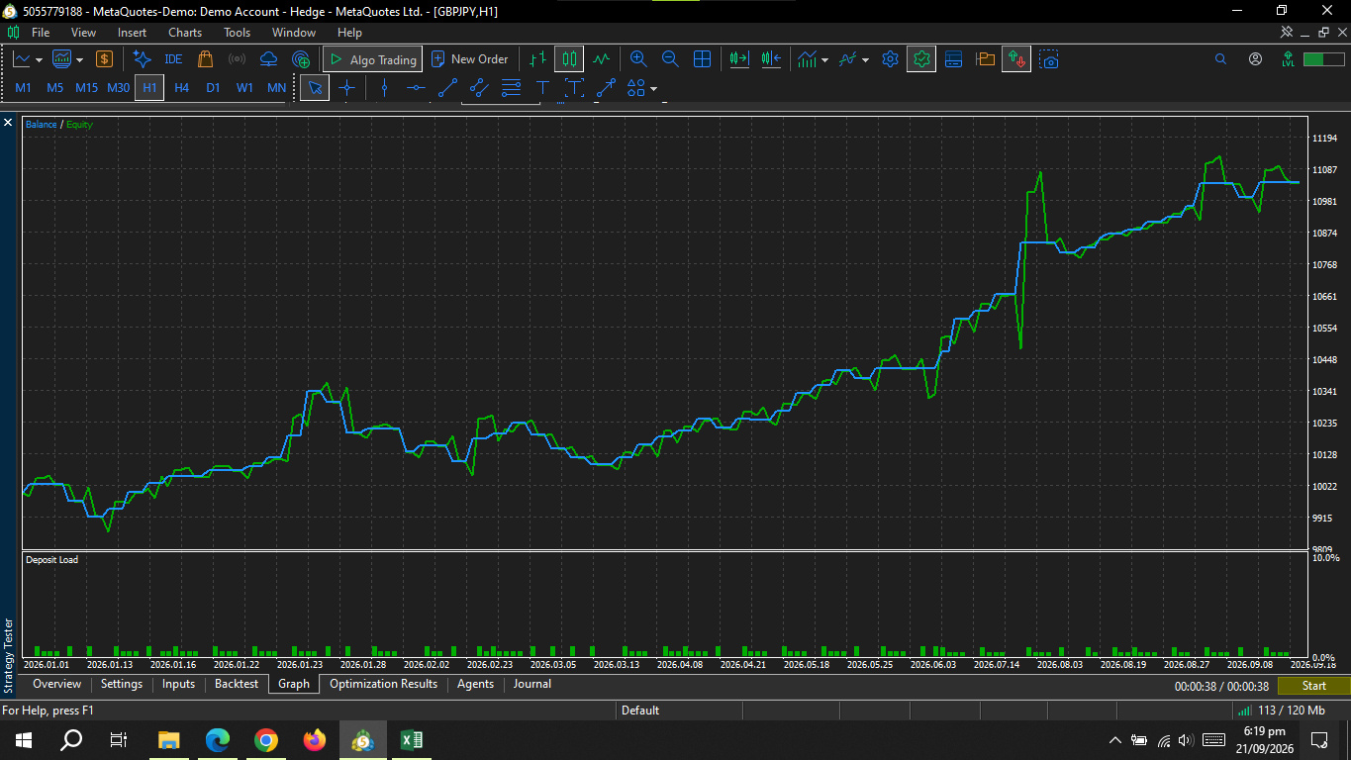The width and height of the screenshot is (1351, 760).
Task: Switch to the Journal tab
Action: tap(532, 684)
